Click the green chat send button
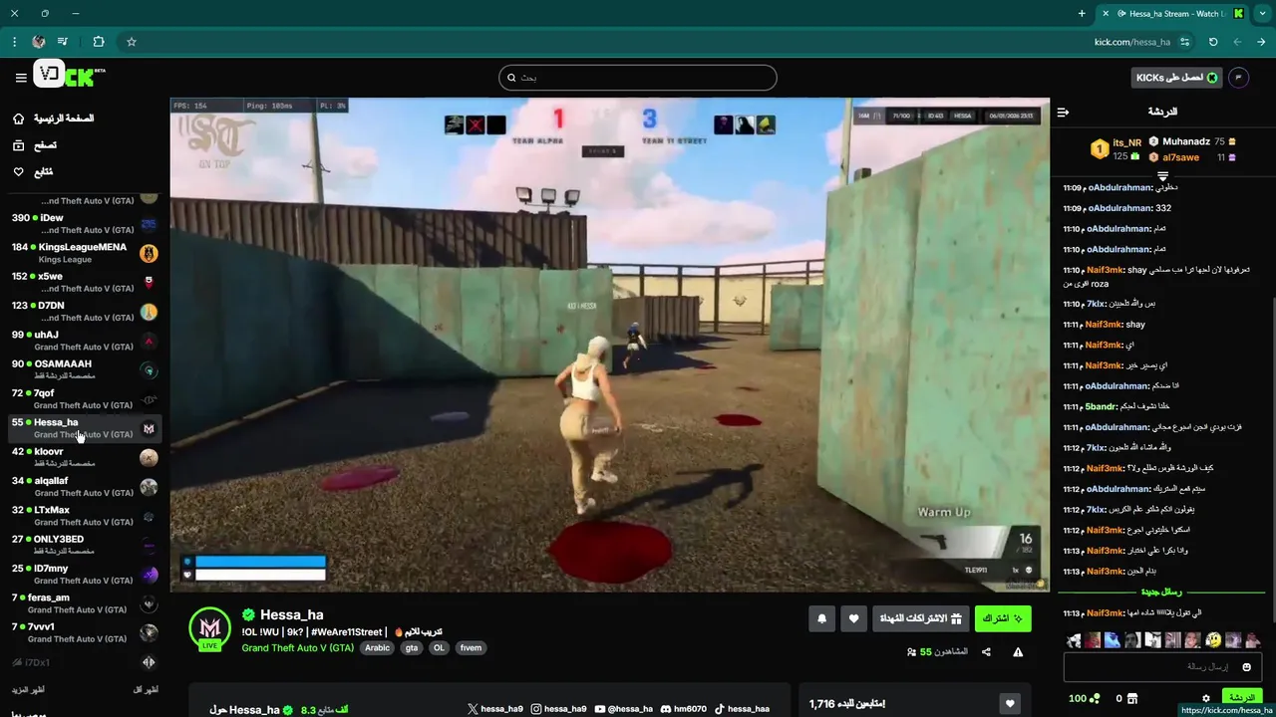 click(x=1242, y=698)
